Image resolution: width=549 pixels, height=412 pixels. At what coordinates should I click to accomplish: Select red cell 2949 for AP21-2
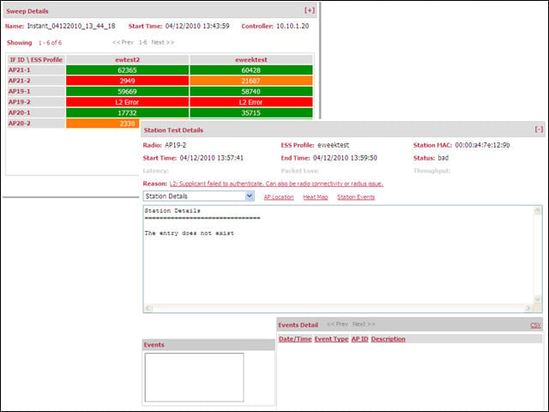128,81
